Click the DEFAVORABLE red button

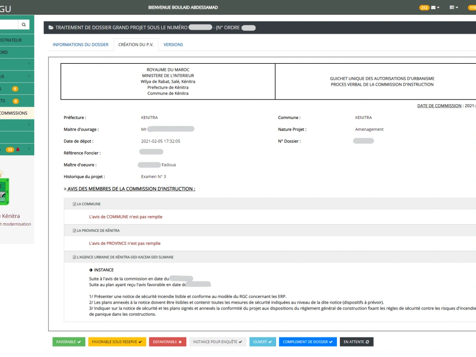coord(167,342)
